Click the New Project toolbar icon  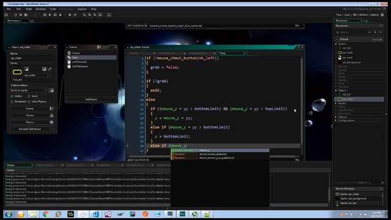[15, 15]
